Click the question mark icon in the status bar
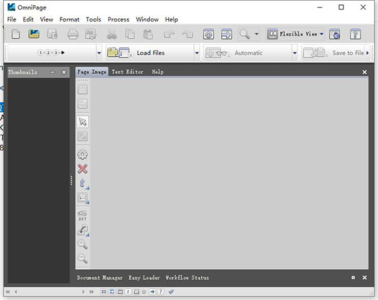The height and width of the screenshot is (300, 378). click(x=161, y=292)
